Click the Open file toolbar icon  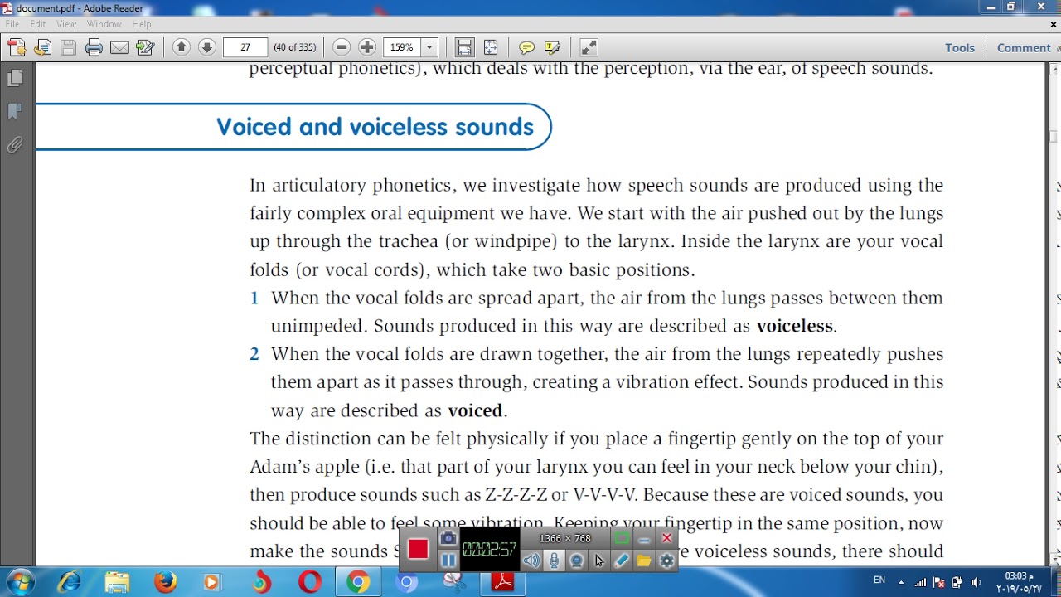[x=42, y=47]
